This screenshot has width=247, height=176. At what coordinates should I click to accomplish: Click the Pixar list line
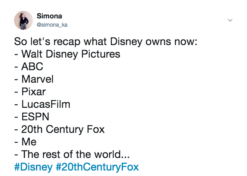click(30, 92)
